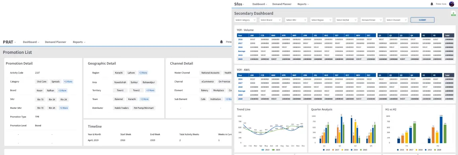Click the Promotion Type value TPR
Viewport: 458px width, 155px height.
[37, 117]
